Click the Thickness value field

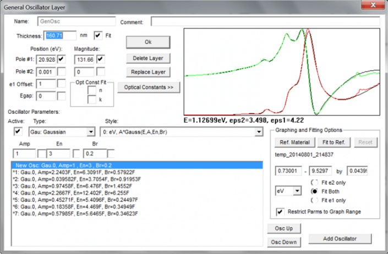[60, 36]
